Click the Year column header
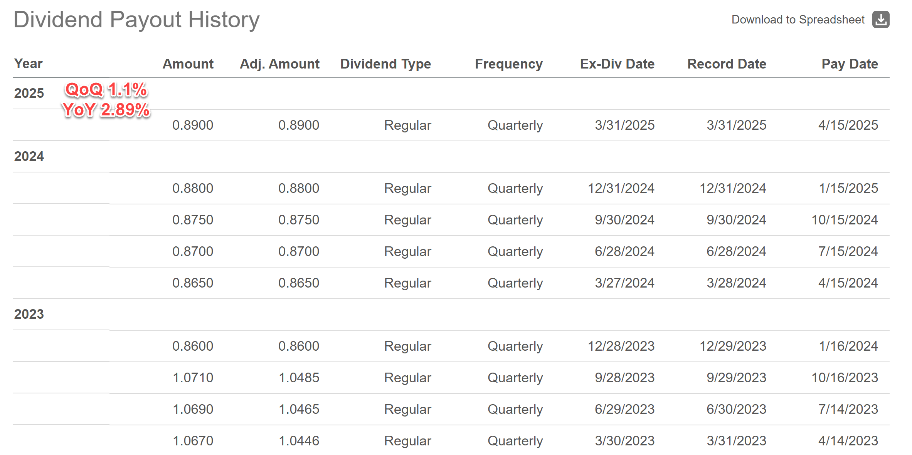The width and height of the screenshot is (912, 455). pos(28,64)
